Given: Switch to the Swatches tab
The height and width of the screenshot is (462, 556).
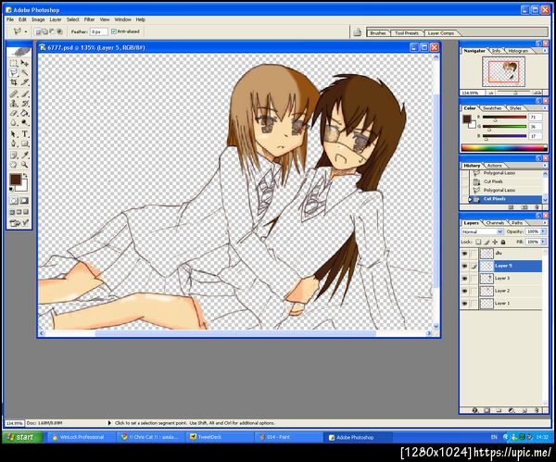Looking at the screenshot, I should [x=492, y=108].
